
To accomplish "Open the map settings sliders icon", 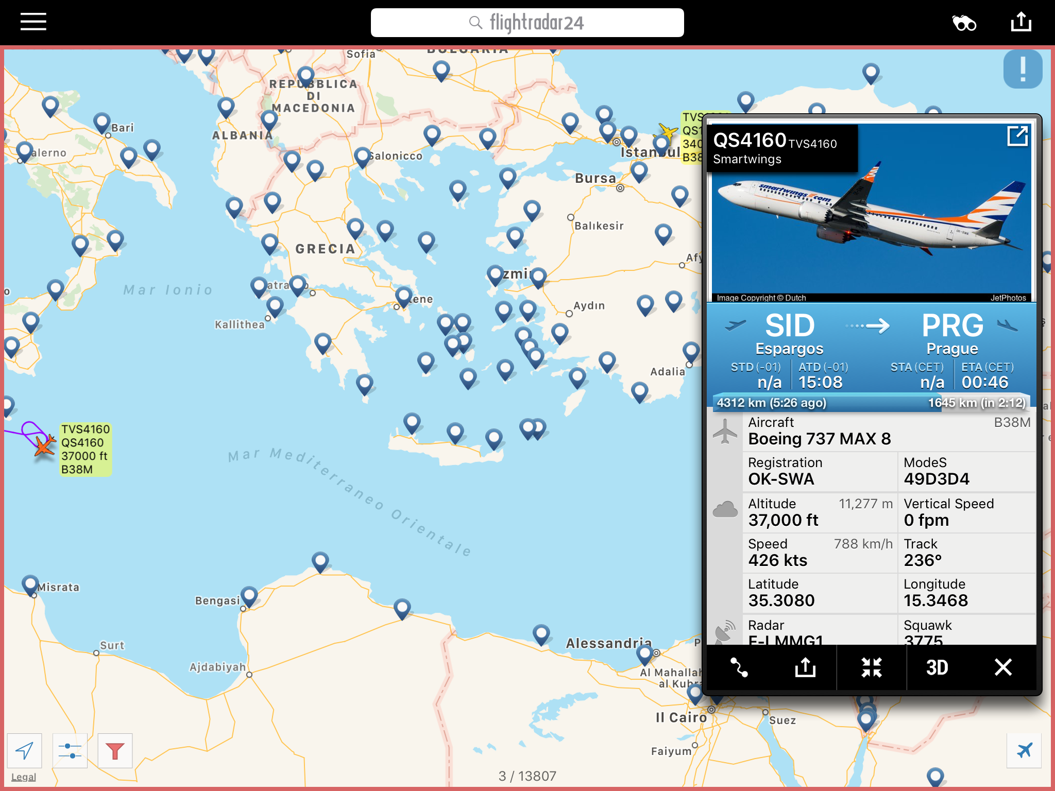I will (70, 750).
